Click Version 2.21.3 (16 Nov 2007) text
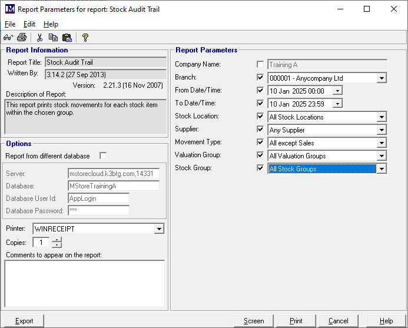 118,85
